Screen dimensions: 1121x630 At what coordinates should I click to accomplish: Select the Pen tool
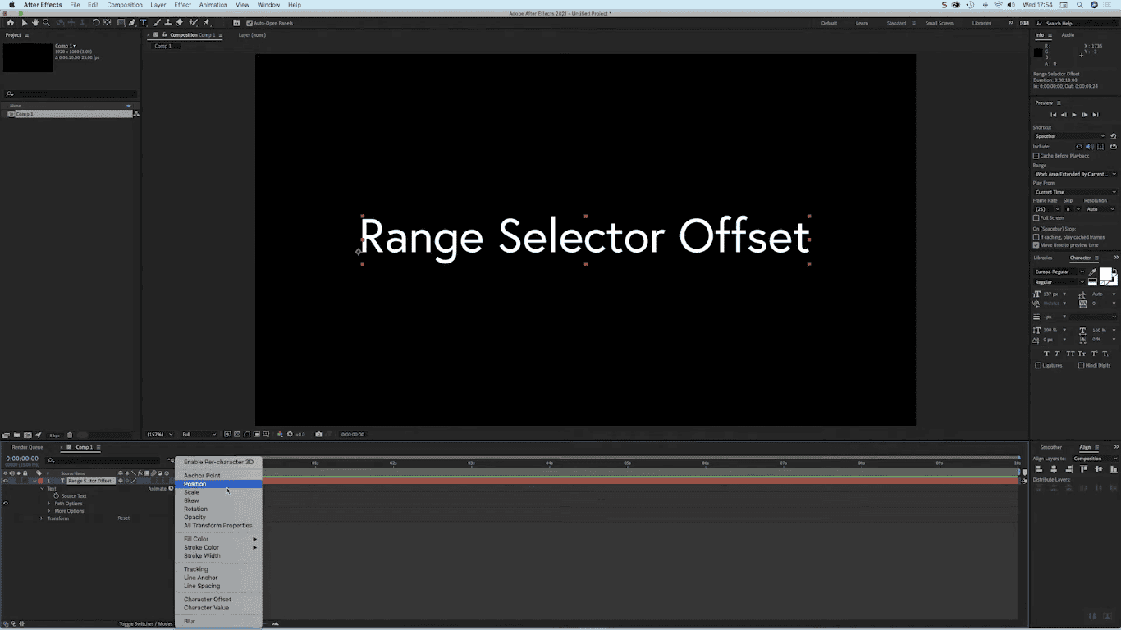(132, 23)
